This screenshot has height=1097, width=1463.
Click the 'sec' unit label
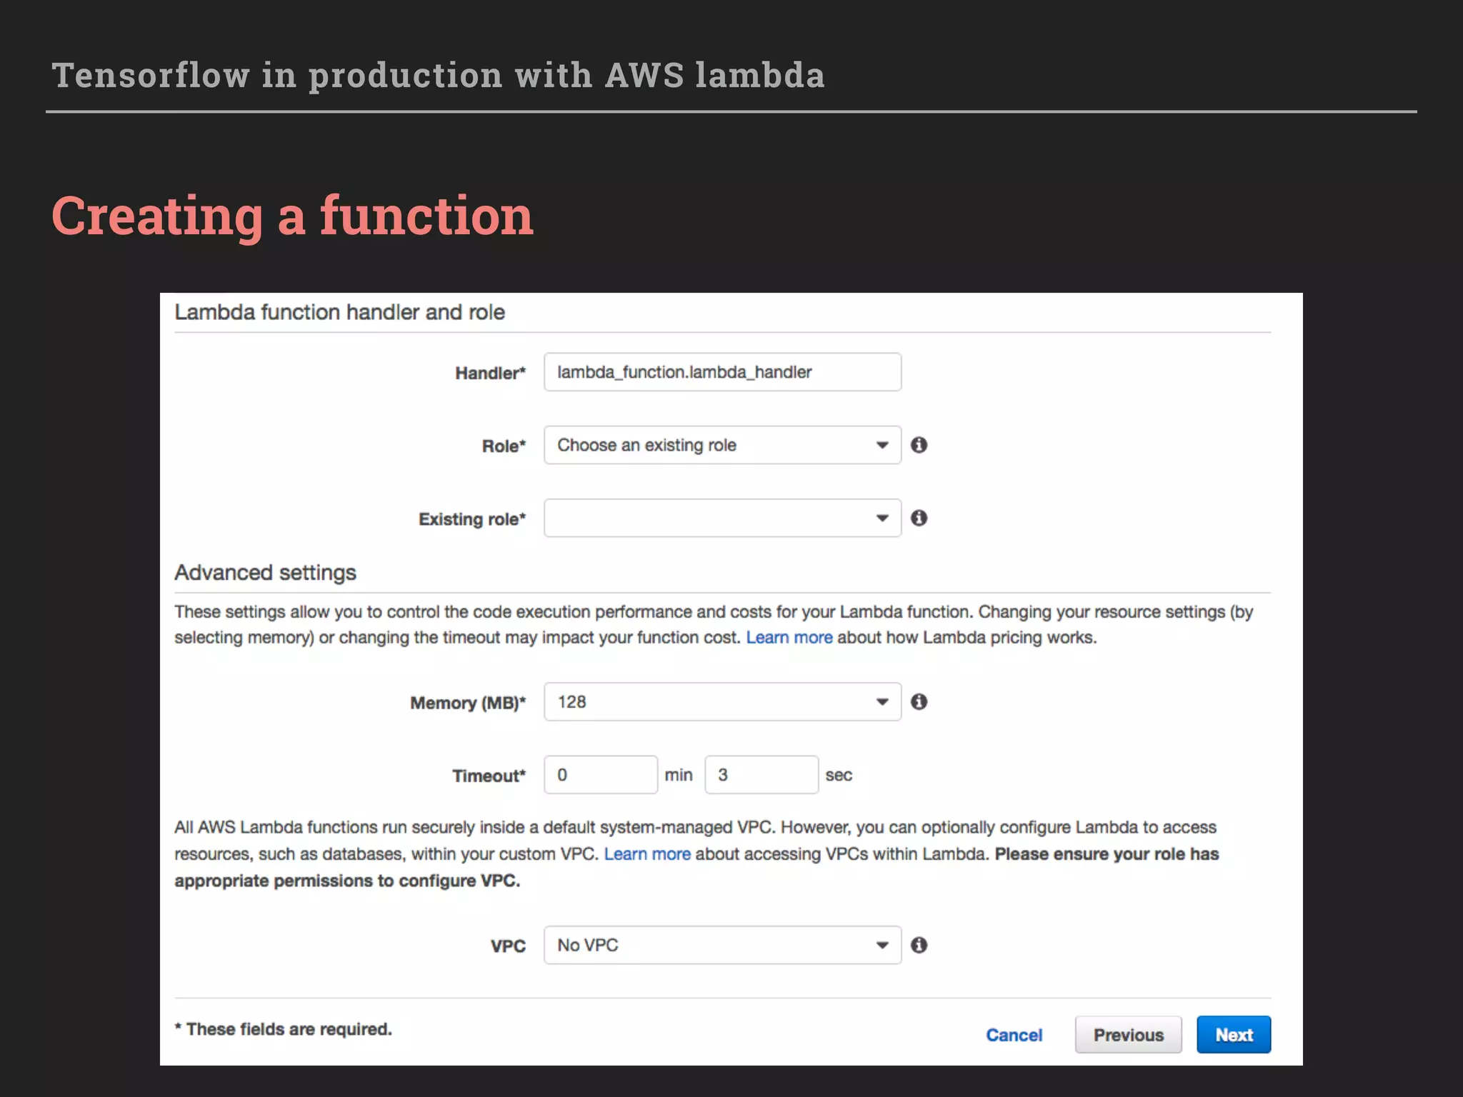[x=839, y=775]
